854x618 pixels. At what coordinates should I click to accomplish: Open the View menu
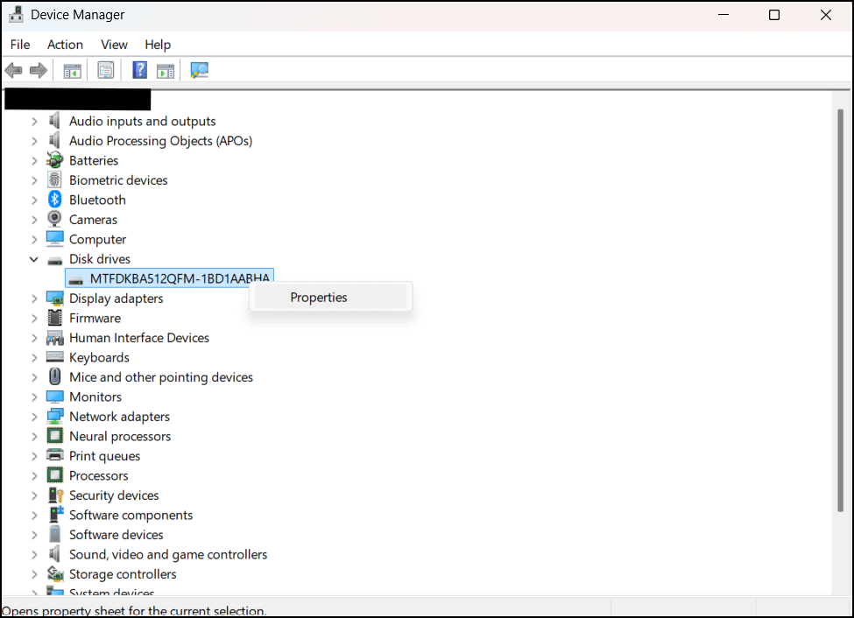[114, 45]
